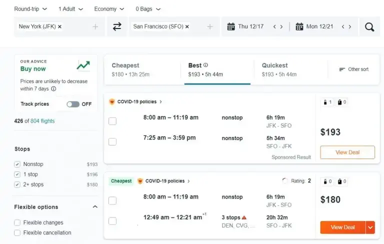384x244 pixels.
Task: Click the Thu 12/17 departure date
Action: pos(251,26)
